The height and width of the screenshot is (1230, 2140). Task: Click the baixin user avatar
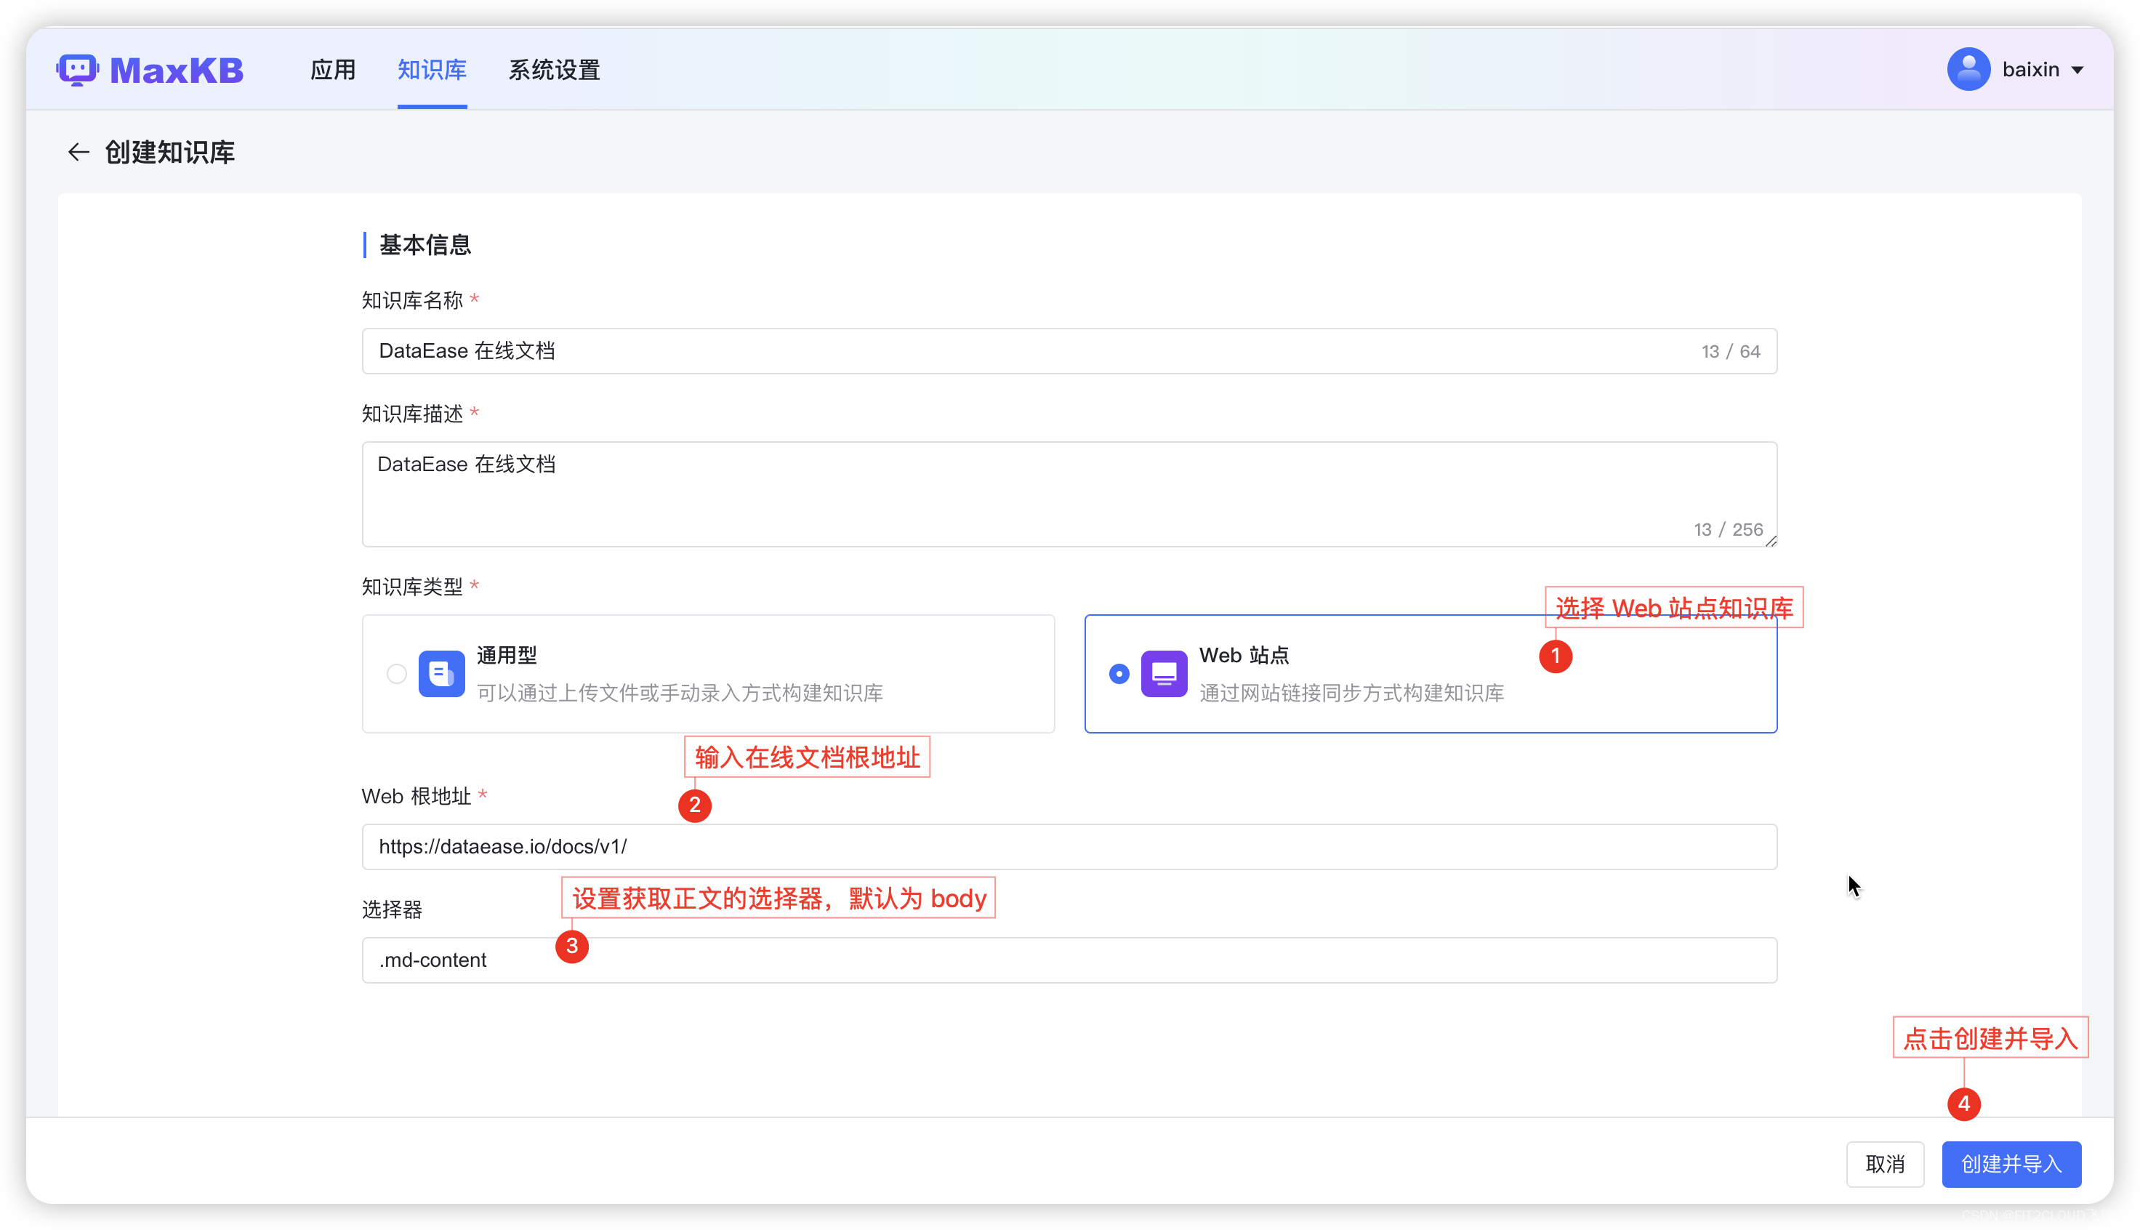click(x=1968, y=69)
